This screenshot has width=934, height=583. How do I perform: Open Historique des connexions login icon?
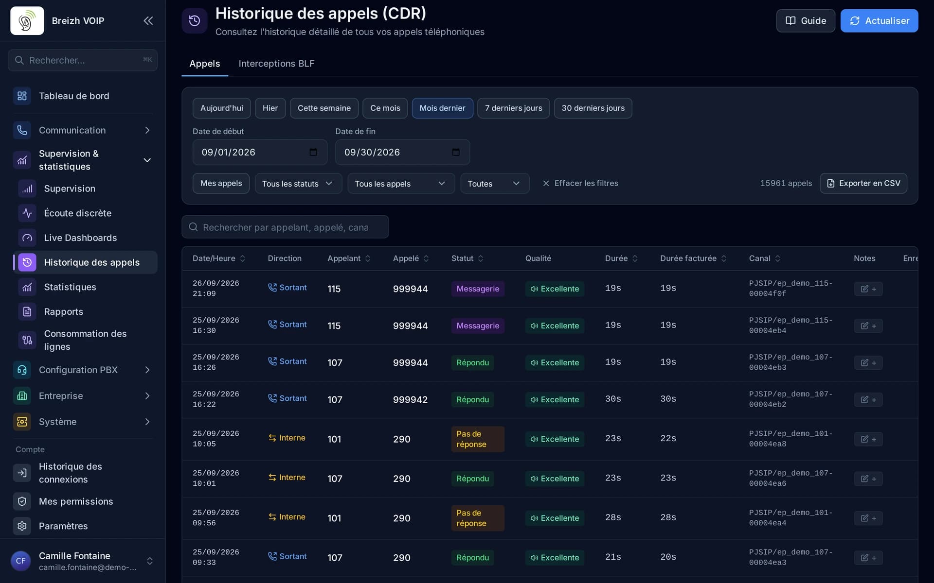(x=22, y=473)
